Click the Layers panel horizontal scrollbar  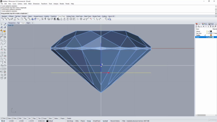tap(206, 115)
